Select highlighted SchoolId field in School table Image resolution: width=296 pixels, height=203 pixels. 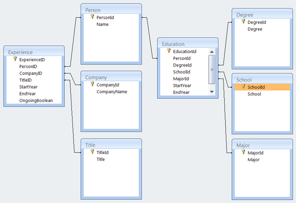[262, 87]
